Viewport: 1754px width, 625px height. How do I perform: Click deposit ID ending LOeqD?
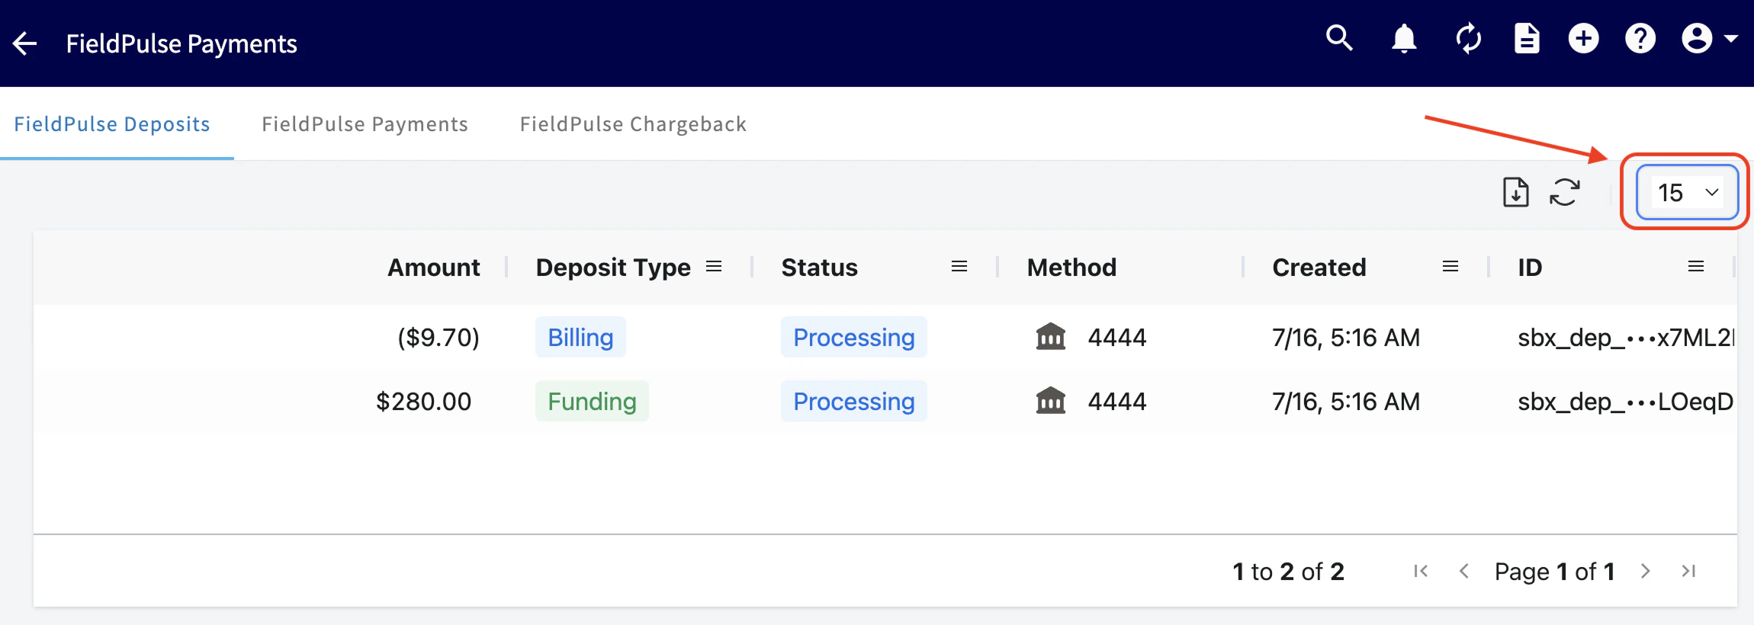1626,401
